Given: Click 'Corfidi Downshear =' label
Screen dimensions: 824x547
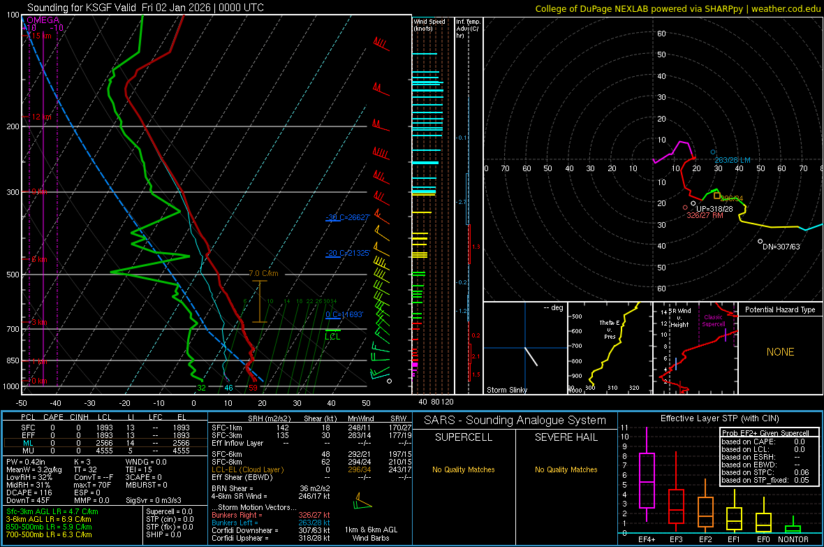Looking at the screenshot, I should 245,530.
